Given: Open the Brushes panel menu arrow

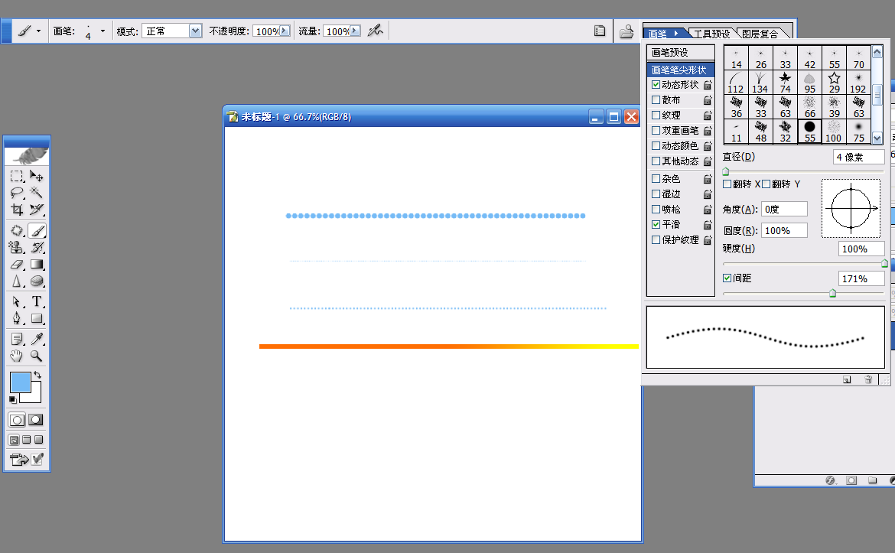Looking at the screenshot, I should coord(676,33).
